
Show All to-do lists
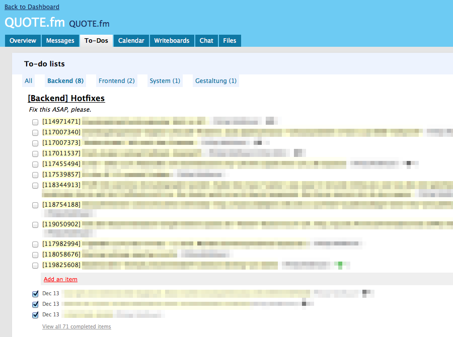(x=28, y=81)
